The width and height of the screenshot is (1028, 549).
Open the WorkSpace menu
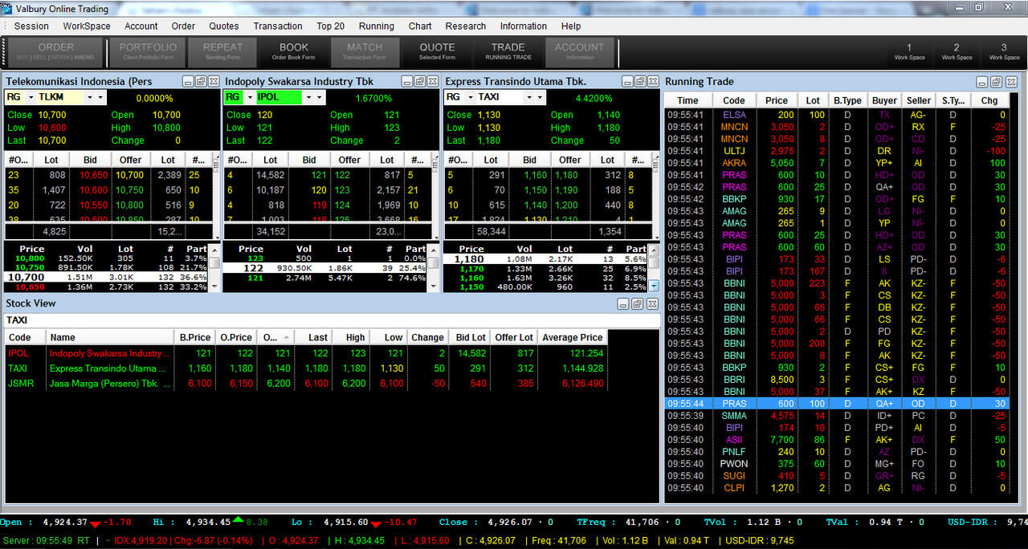point(87,26)
